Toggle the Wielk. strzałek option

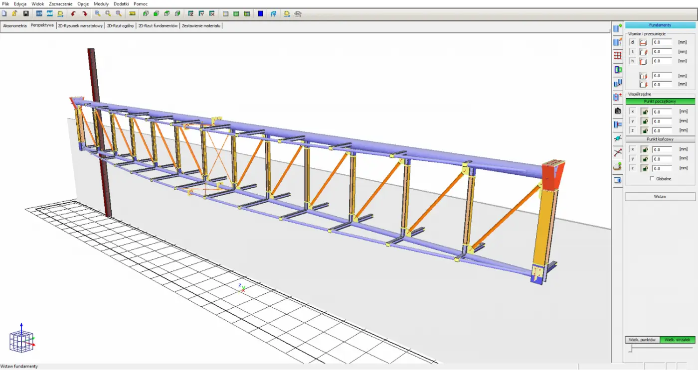click(677, 340)
